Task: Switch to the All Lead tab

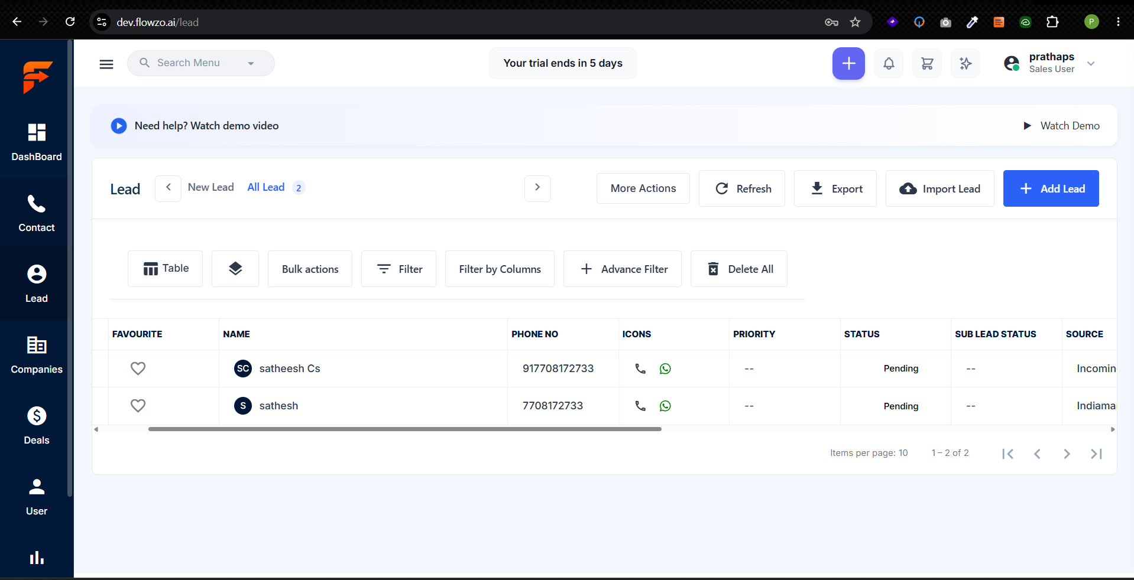Action: (x=266, y=187)
